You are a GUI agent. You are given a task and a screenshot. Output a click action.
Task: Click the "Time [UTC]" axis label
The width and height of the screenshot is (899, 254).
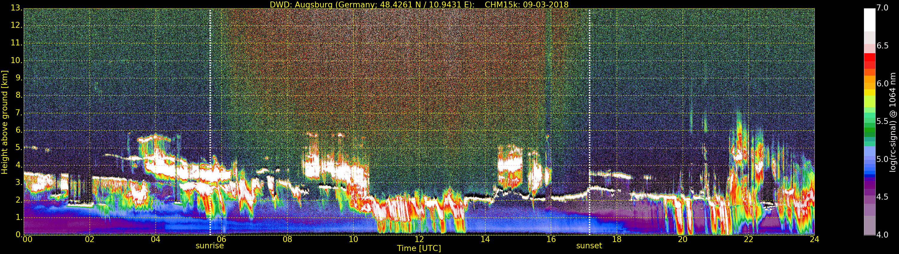coord(419,248)
